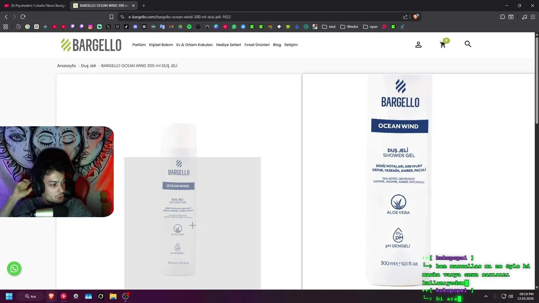Share this page from address bar
This screenshot has height=303, width=539.
click(405, 17)
